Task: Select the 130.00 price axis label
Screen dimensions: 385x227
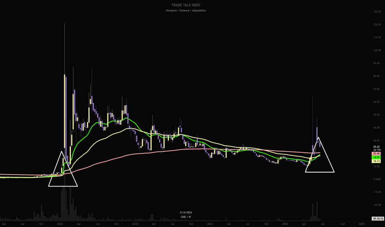Action: [377, 12]
